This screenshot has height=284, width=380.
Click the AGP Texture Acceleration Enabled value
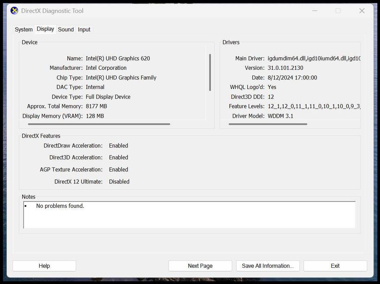(x=119, y=170)
